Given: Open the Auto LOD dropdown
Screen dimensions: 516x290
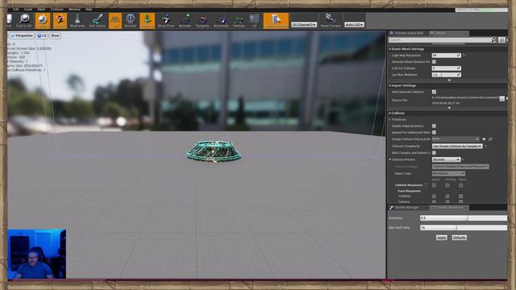Looking at the screenshot, I should click(354, 25).
